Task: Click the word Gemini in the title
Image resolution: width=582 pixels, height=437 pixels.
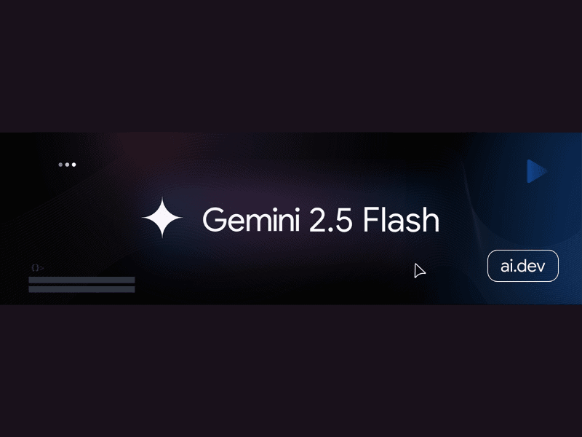Action: [251, 220]
